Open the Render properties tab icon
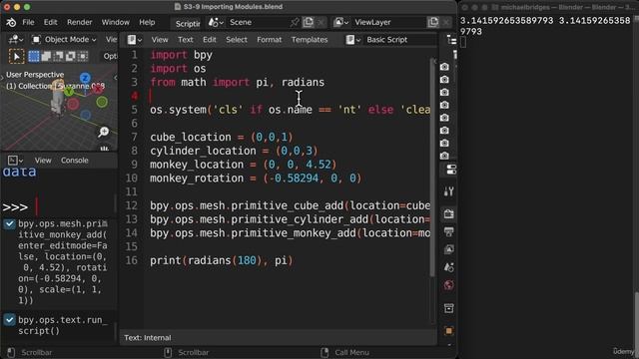 448,214
